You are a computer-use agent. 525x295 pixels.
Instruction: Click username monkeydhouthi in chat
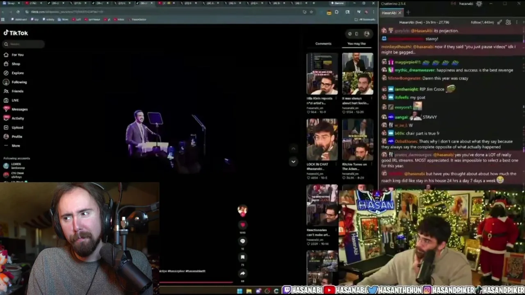pos(395,47)
